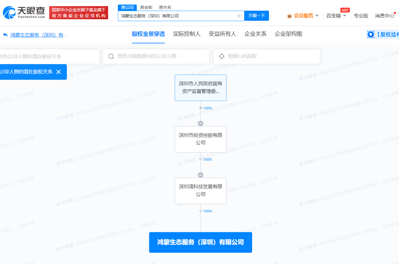Open the 消息中心 message center
The image size is (399, 264).
pos(385,16)
